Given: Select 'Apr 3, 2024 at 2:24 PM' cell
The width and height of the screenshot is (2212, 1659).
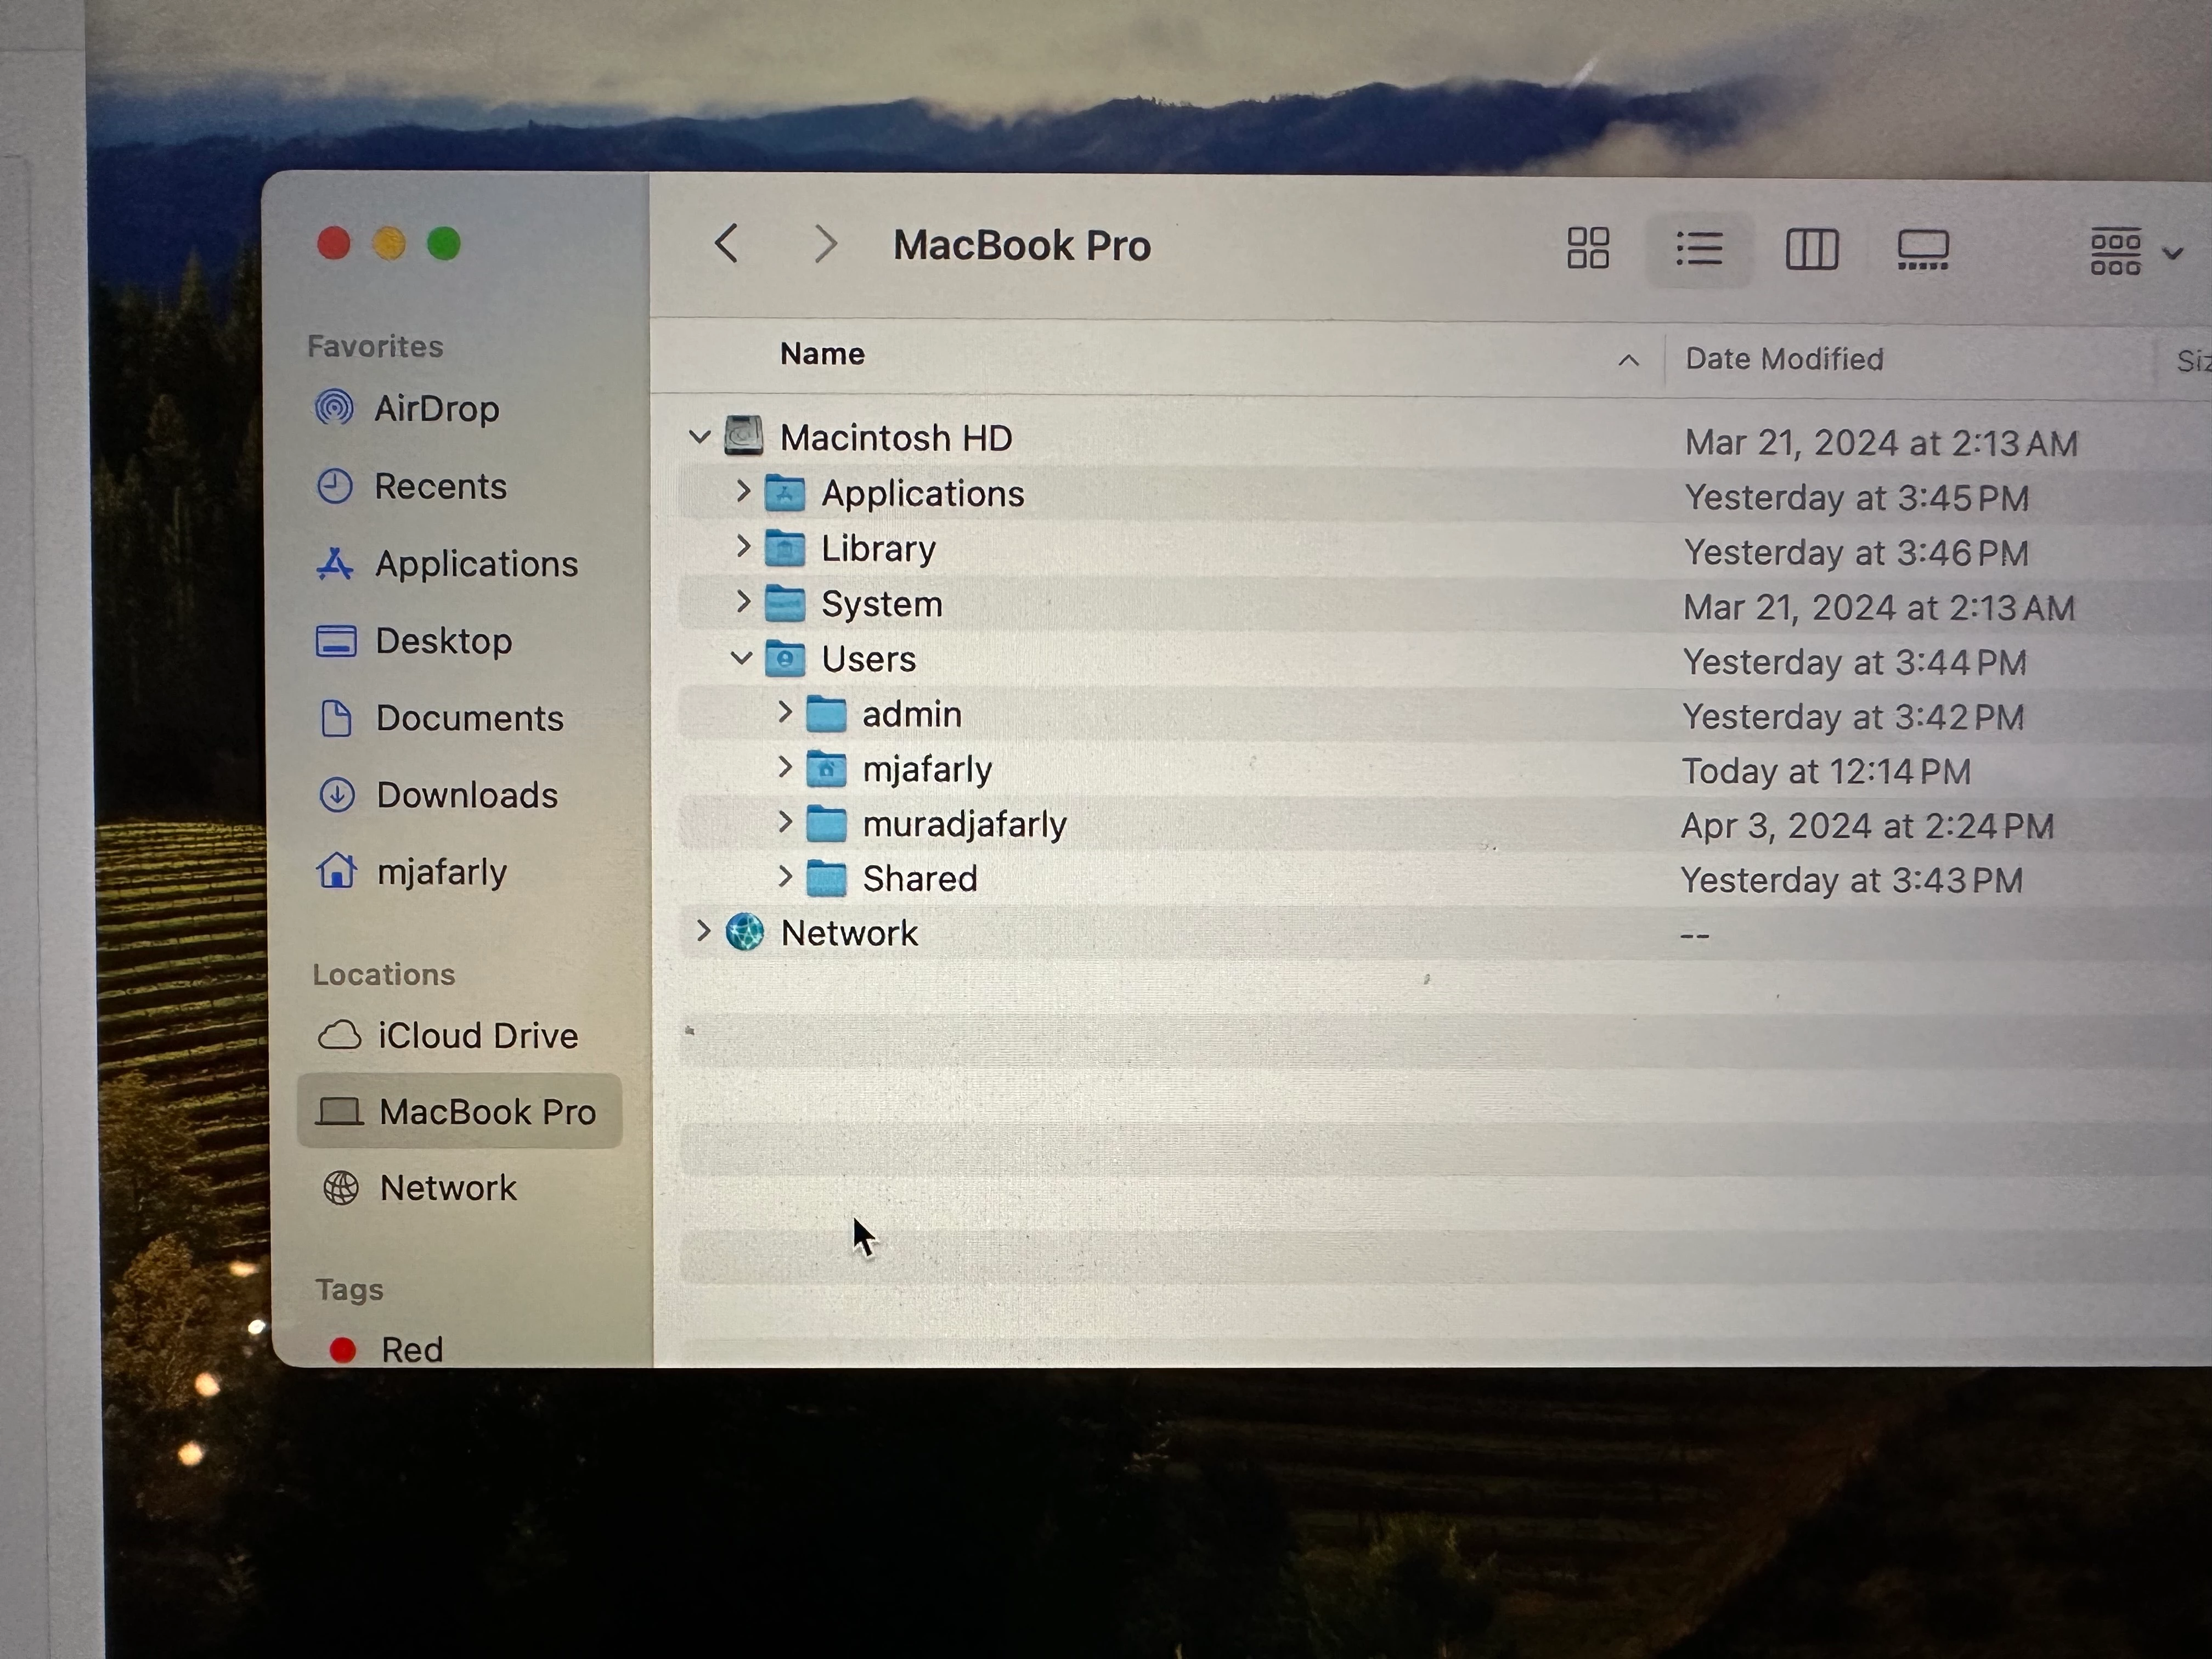Looking at the screenshot, I should coord(1867,826).
